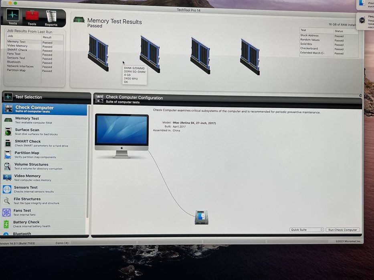Select Memory Test row in Job Results
The image size is (374, 280).
(x=35, y=42)
